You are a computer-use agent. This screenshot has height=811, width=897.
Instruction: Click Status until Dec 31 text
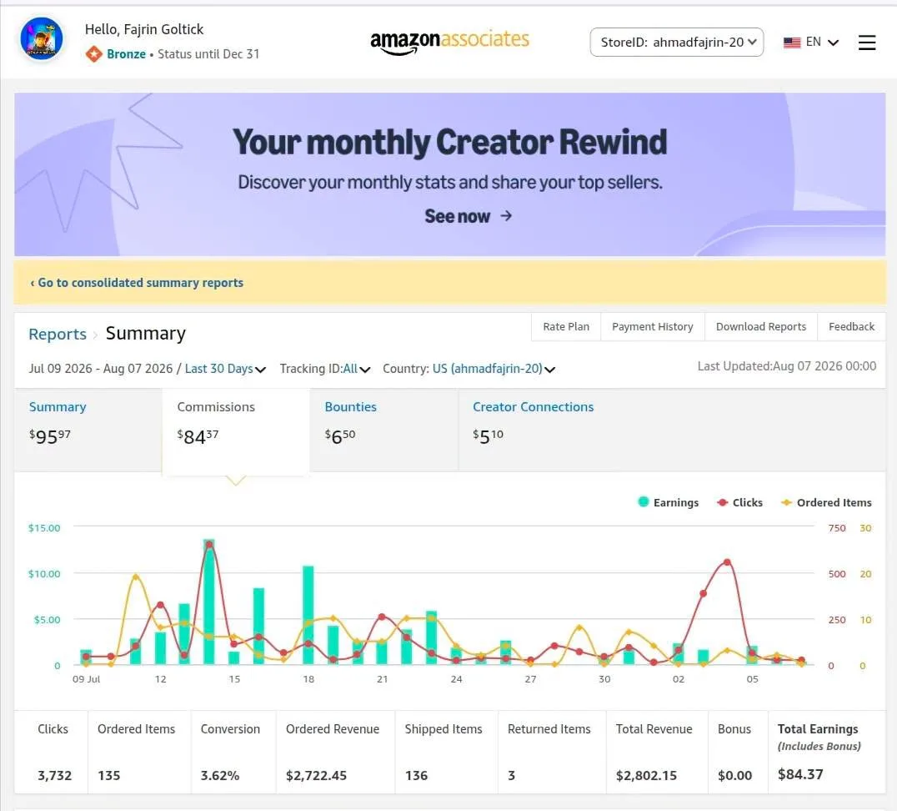pos(208,54)
